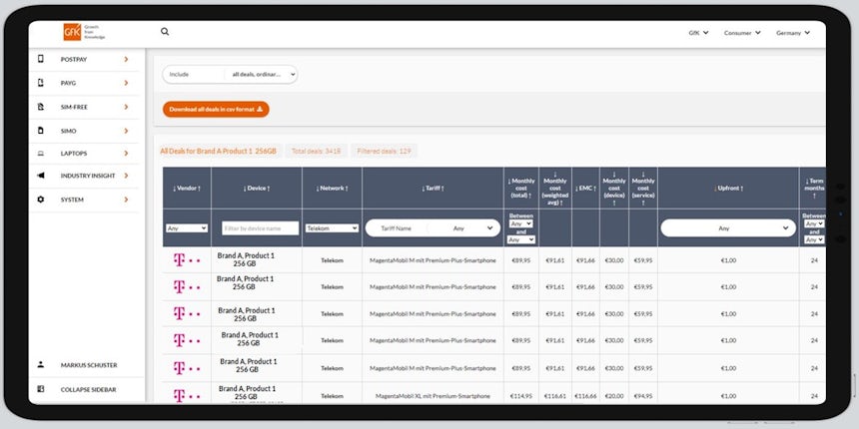
Task: Click the Laptops icon in sidebar
Action: (x=41, y=154)
